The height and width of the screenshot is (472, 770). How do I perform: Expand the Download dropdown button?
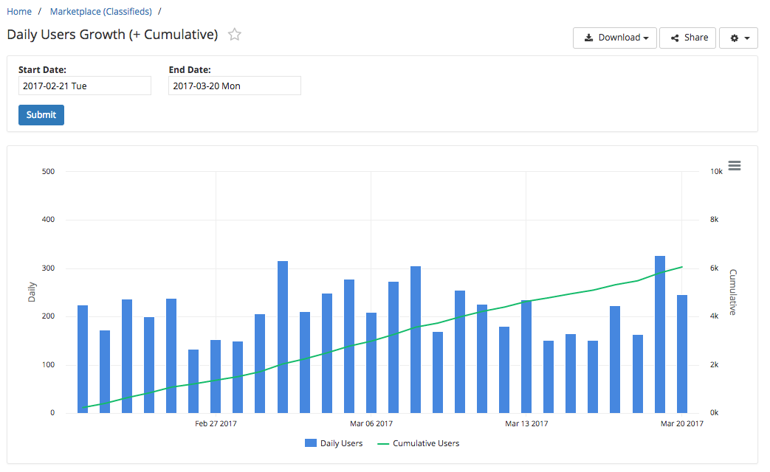click(x=615, y=38)
